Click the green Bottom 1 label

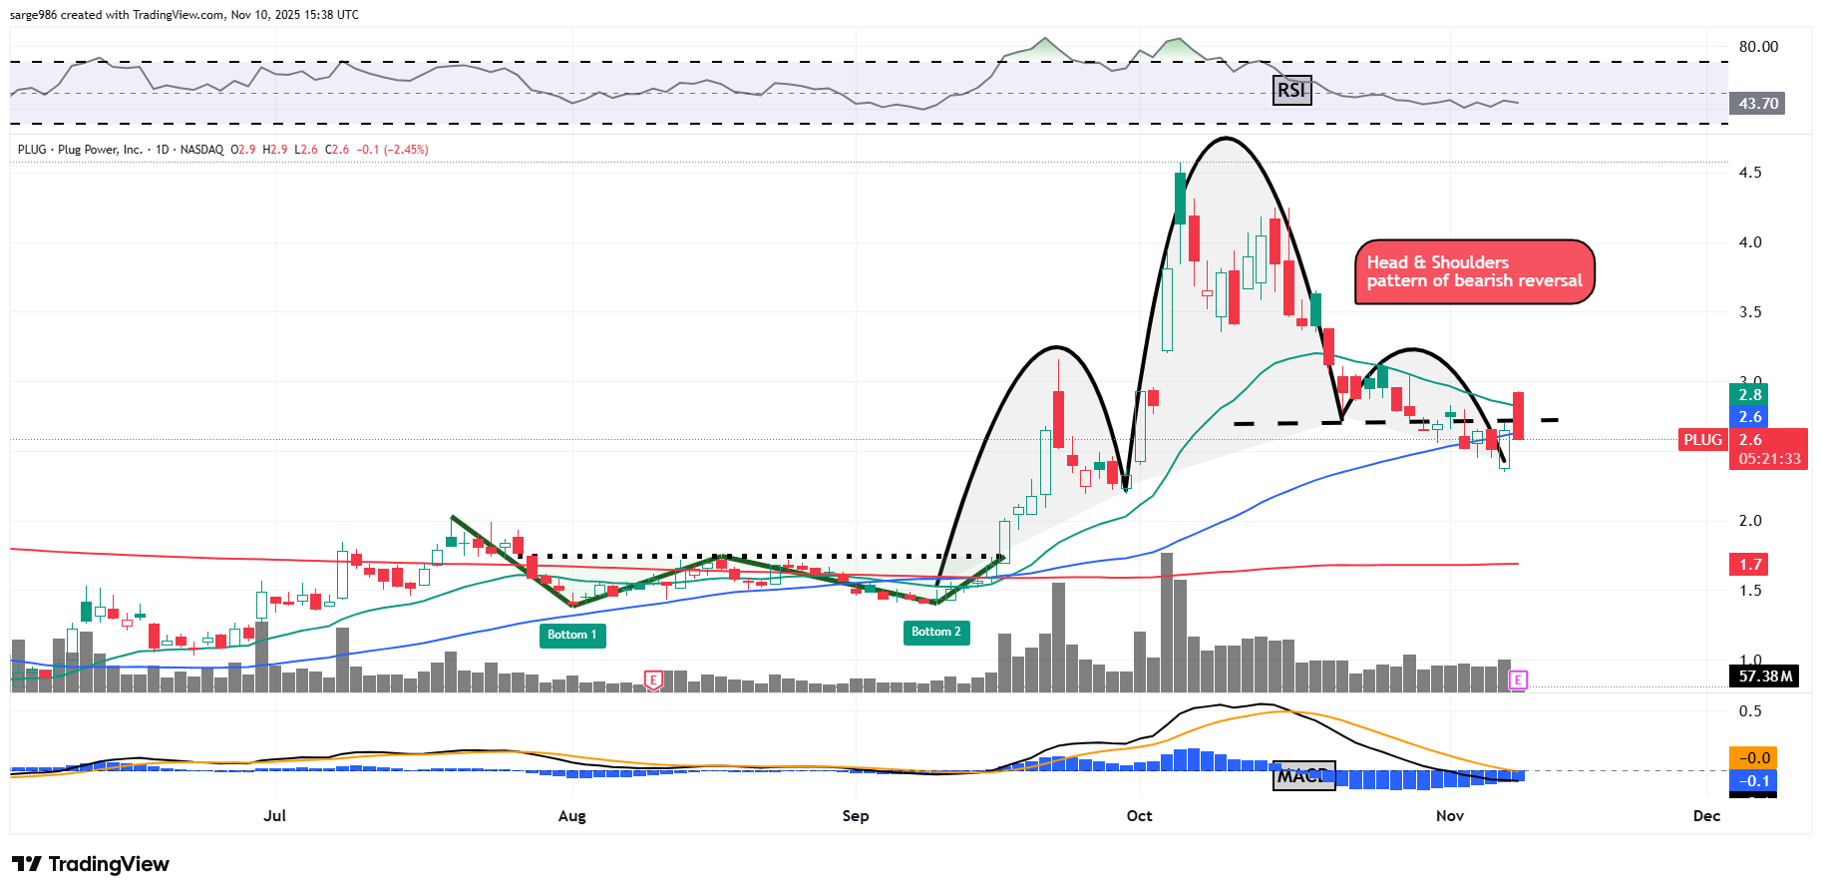pyautogui.click(x=572, y=635)
